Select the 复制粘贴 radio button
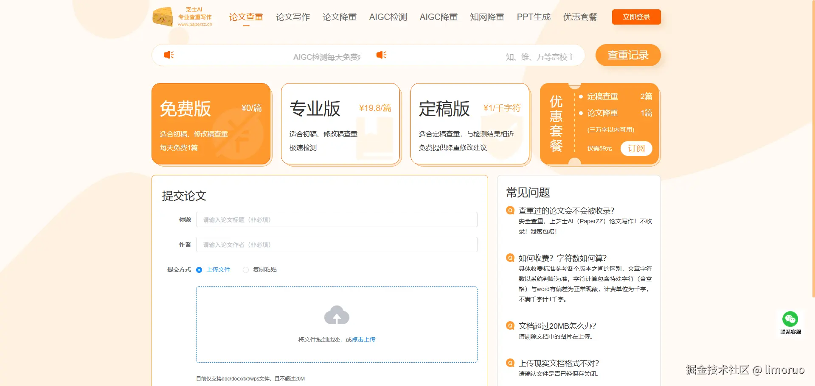Viewport: 815px width, 386px height. [246, 270]
